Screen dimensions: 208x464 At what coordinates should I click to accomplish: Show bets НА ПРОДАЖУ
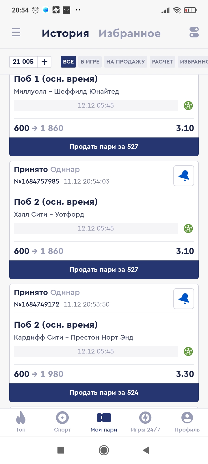click(x=125, y=62)
